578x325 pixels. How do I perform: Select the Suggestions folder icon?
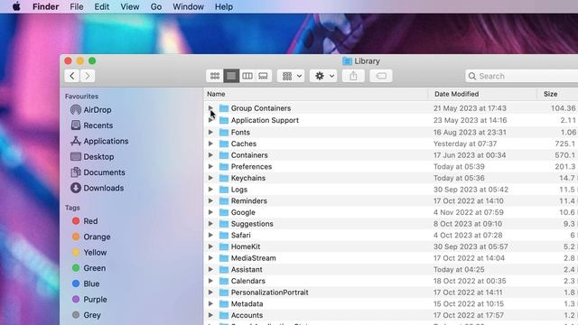coord(224,224)
